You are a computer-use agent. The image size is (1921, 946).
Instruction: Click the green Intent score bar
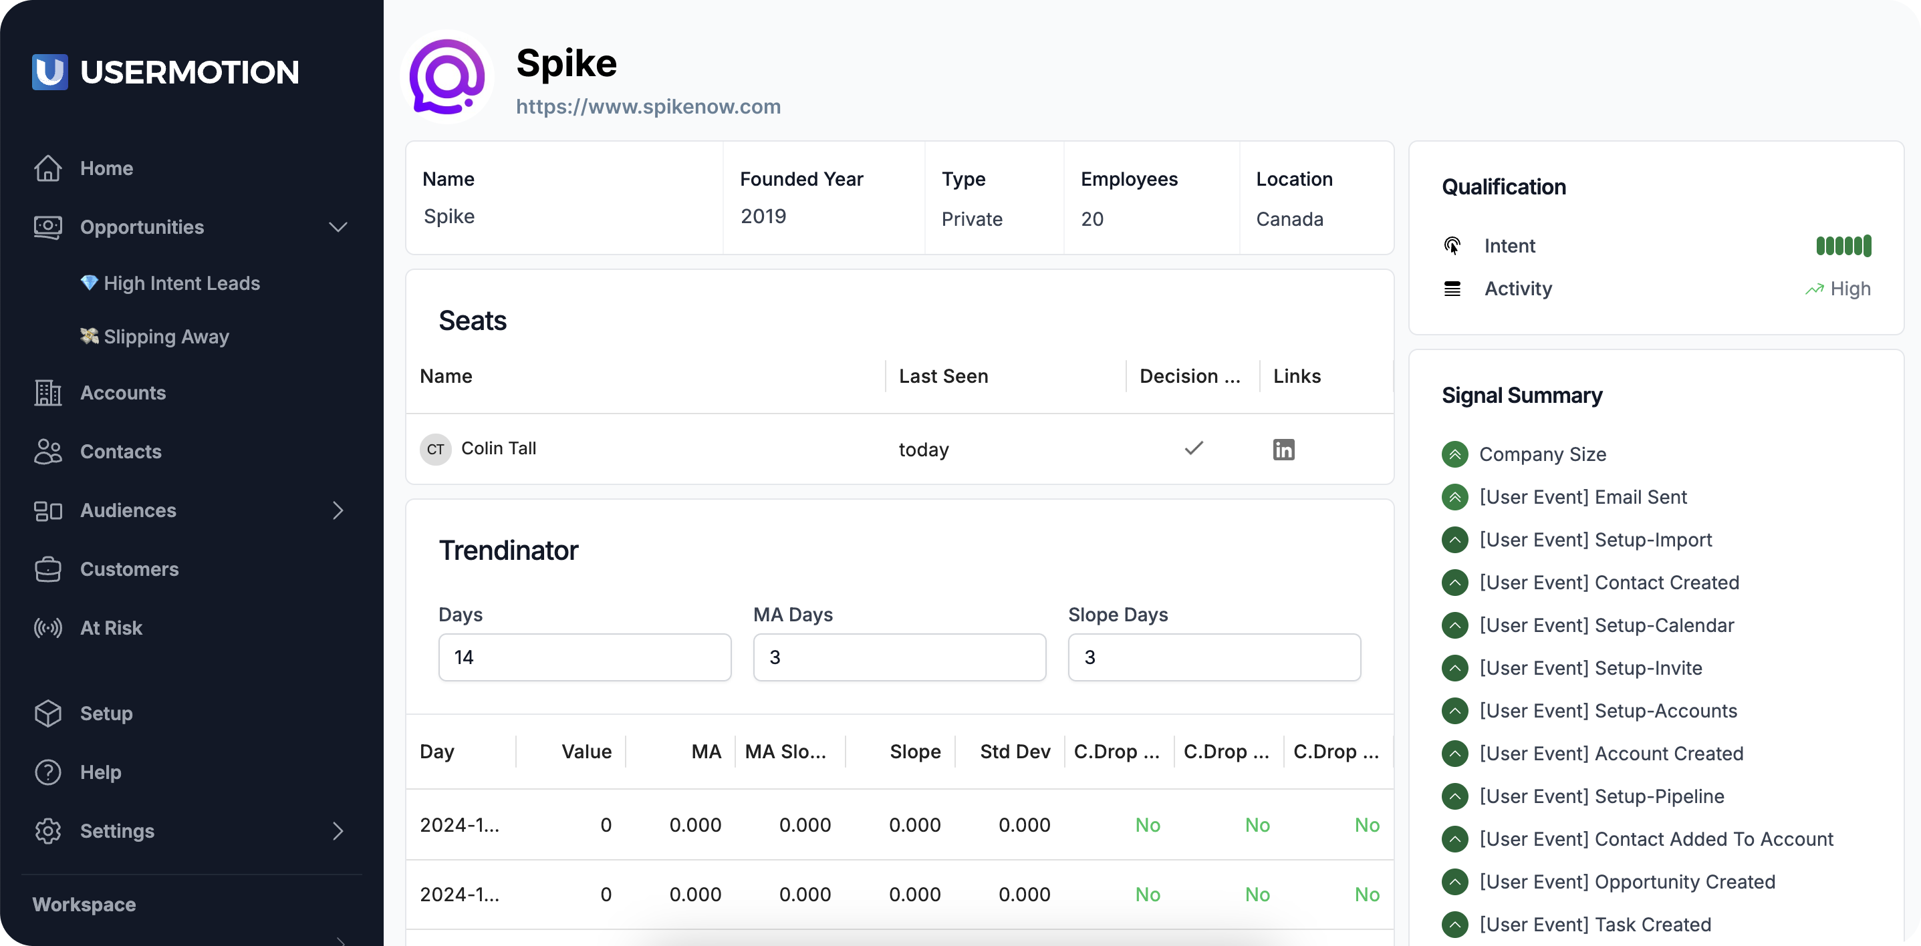pyautogui.click(x=1843, y=245)
